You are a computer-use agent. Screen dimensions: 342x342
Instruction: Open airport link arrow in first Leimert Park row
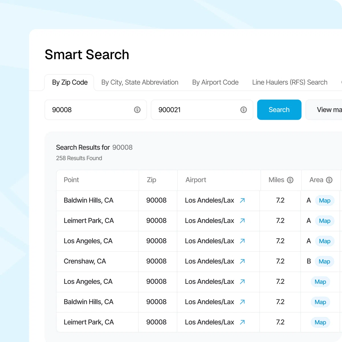coord(242,221)
